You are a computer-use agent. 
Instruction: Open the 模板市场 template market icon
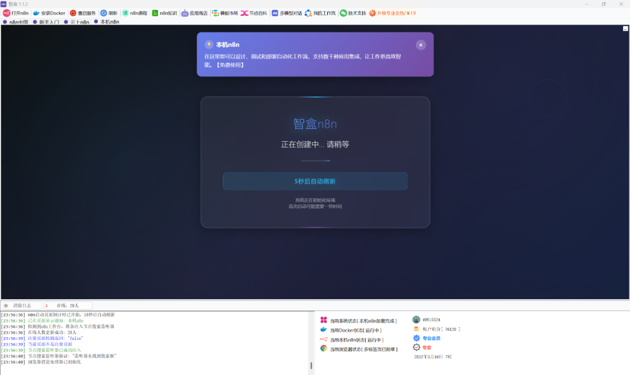[215, 13]
